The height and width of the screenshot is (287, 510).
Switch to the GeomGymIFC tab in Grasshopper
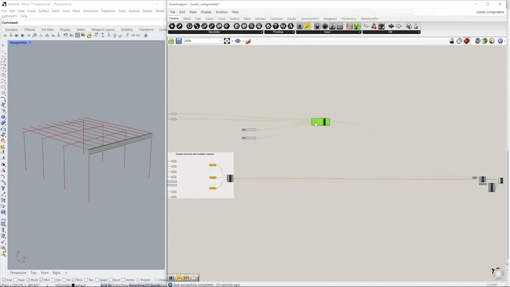click(310, 18)
